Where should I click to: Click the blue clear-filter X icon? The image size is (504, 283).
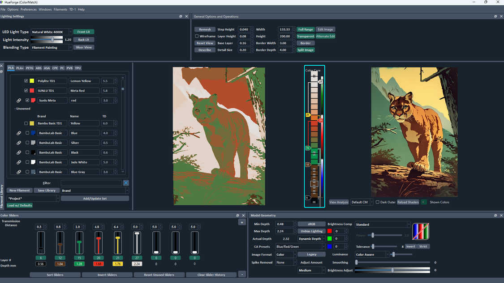(x=126, y=183)
